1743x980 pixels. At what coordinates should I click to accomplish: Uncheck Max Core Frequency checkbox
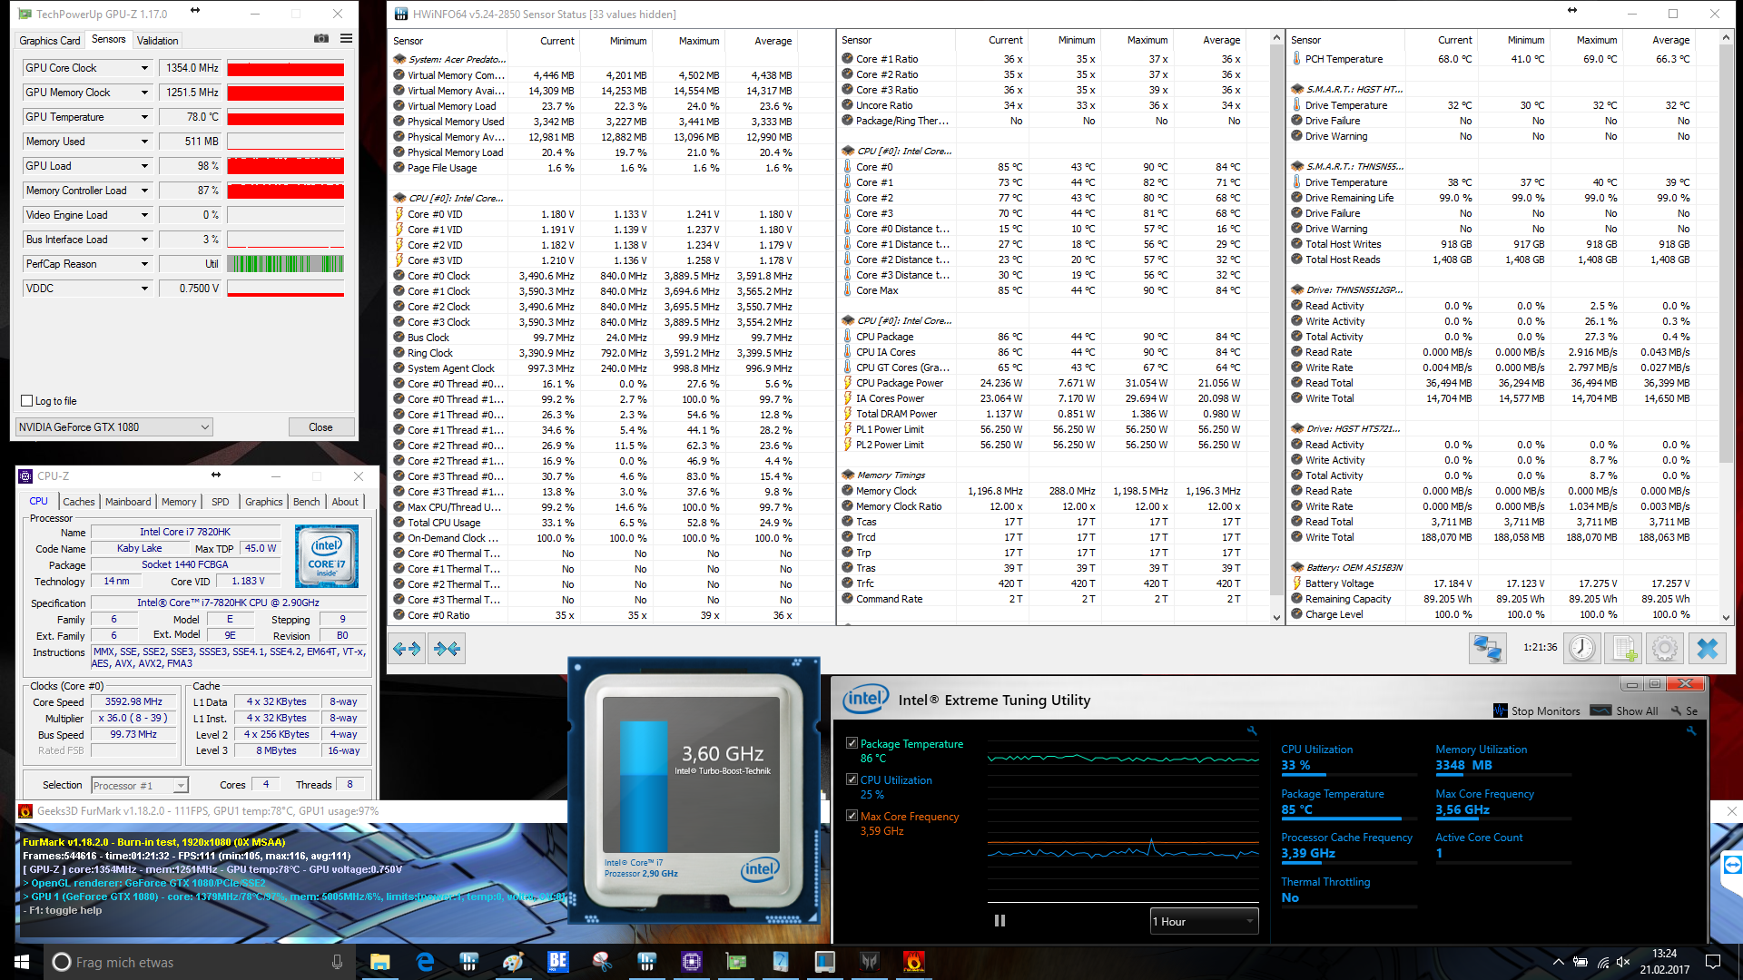click(x=852, y=816)
